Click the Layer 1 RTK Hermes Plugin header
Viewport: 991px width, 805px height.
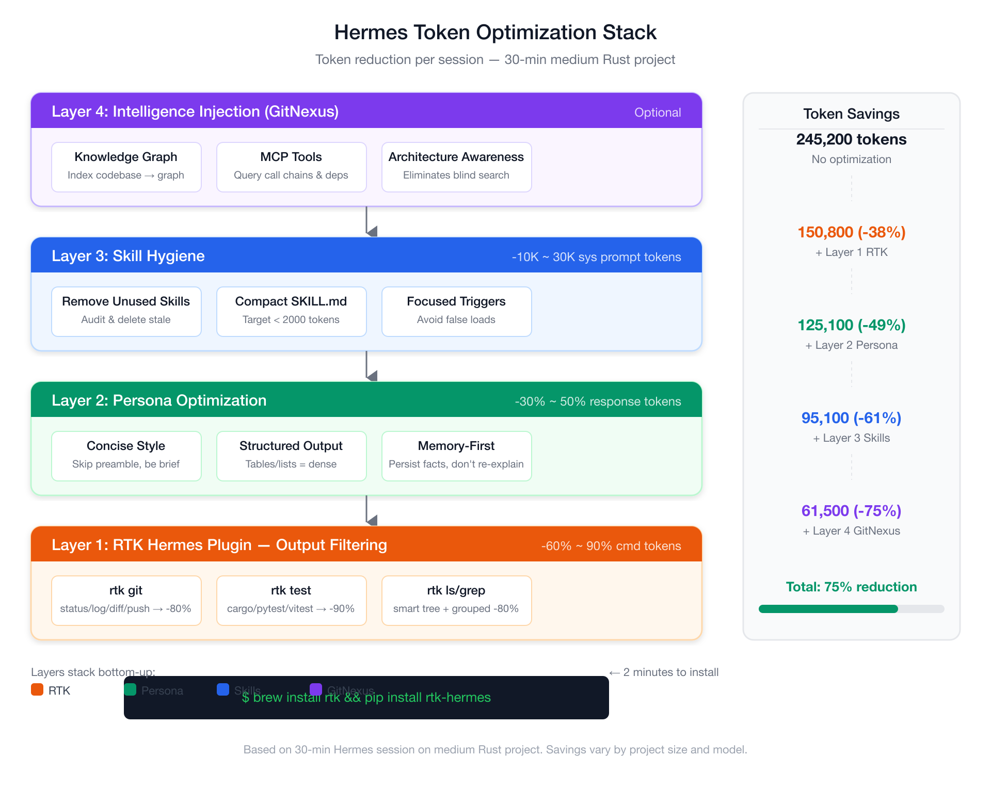point(366,544)
